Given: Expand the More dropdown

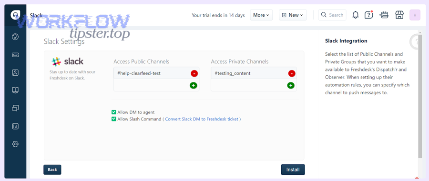Looking at the screenshot, I should click(x=261, y=15).
